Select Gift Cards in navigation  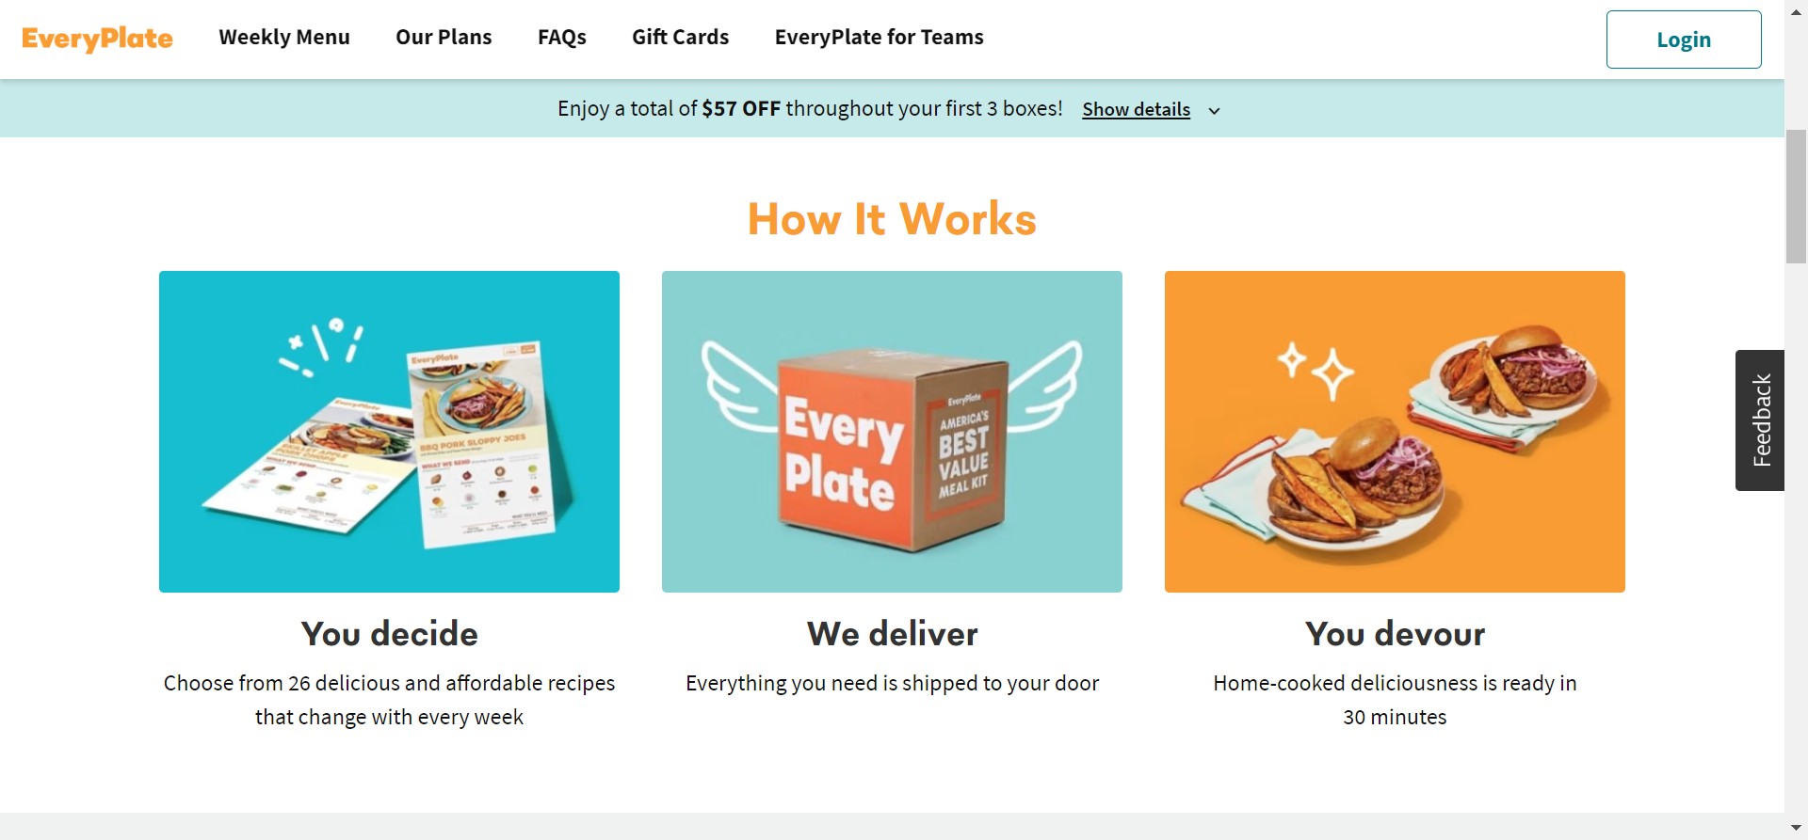(681, 38)
